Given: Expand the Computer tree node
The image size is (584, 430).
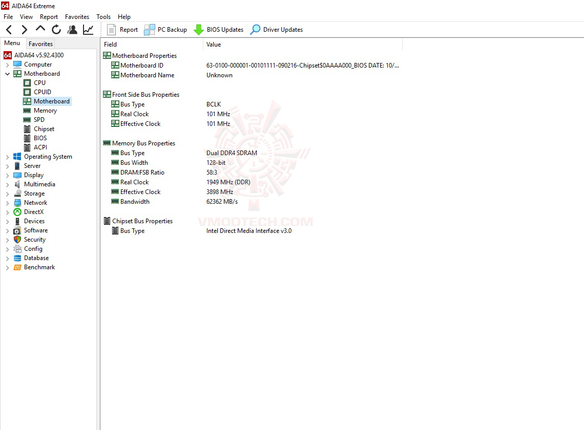Looking at the screenshot, I should click(x=8, y=65).
